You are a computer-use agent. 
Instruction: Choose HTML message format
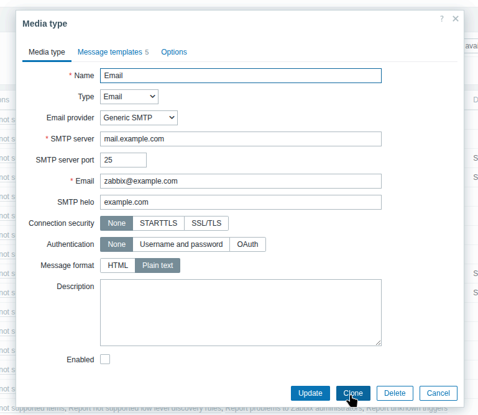click(x=117, y=266)
